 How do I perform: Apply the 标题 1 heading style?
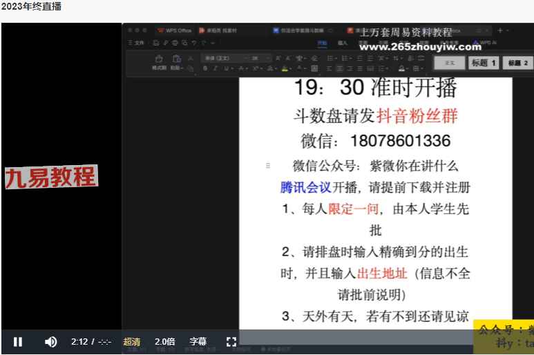pyautogui.click(x=484, y=63)
